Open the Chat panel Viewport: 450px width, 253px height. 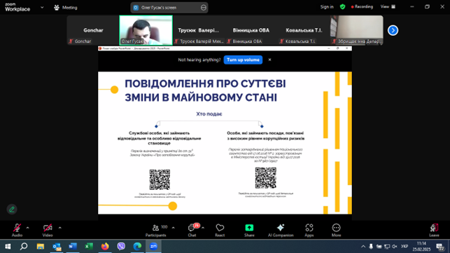coord(192,230)
